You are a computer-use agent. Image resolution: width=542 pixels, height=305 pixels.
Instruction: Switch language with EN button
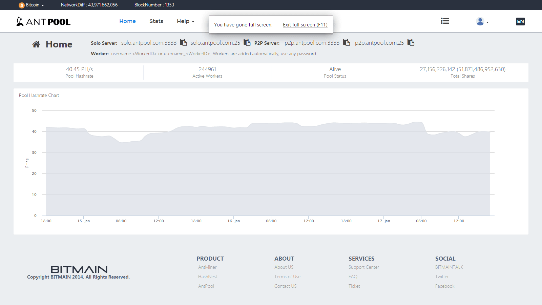pyautogui.click(x=520, y=21)
